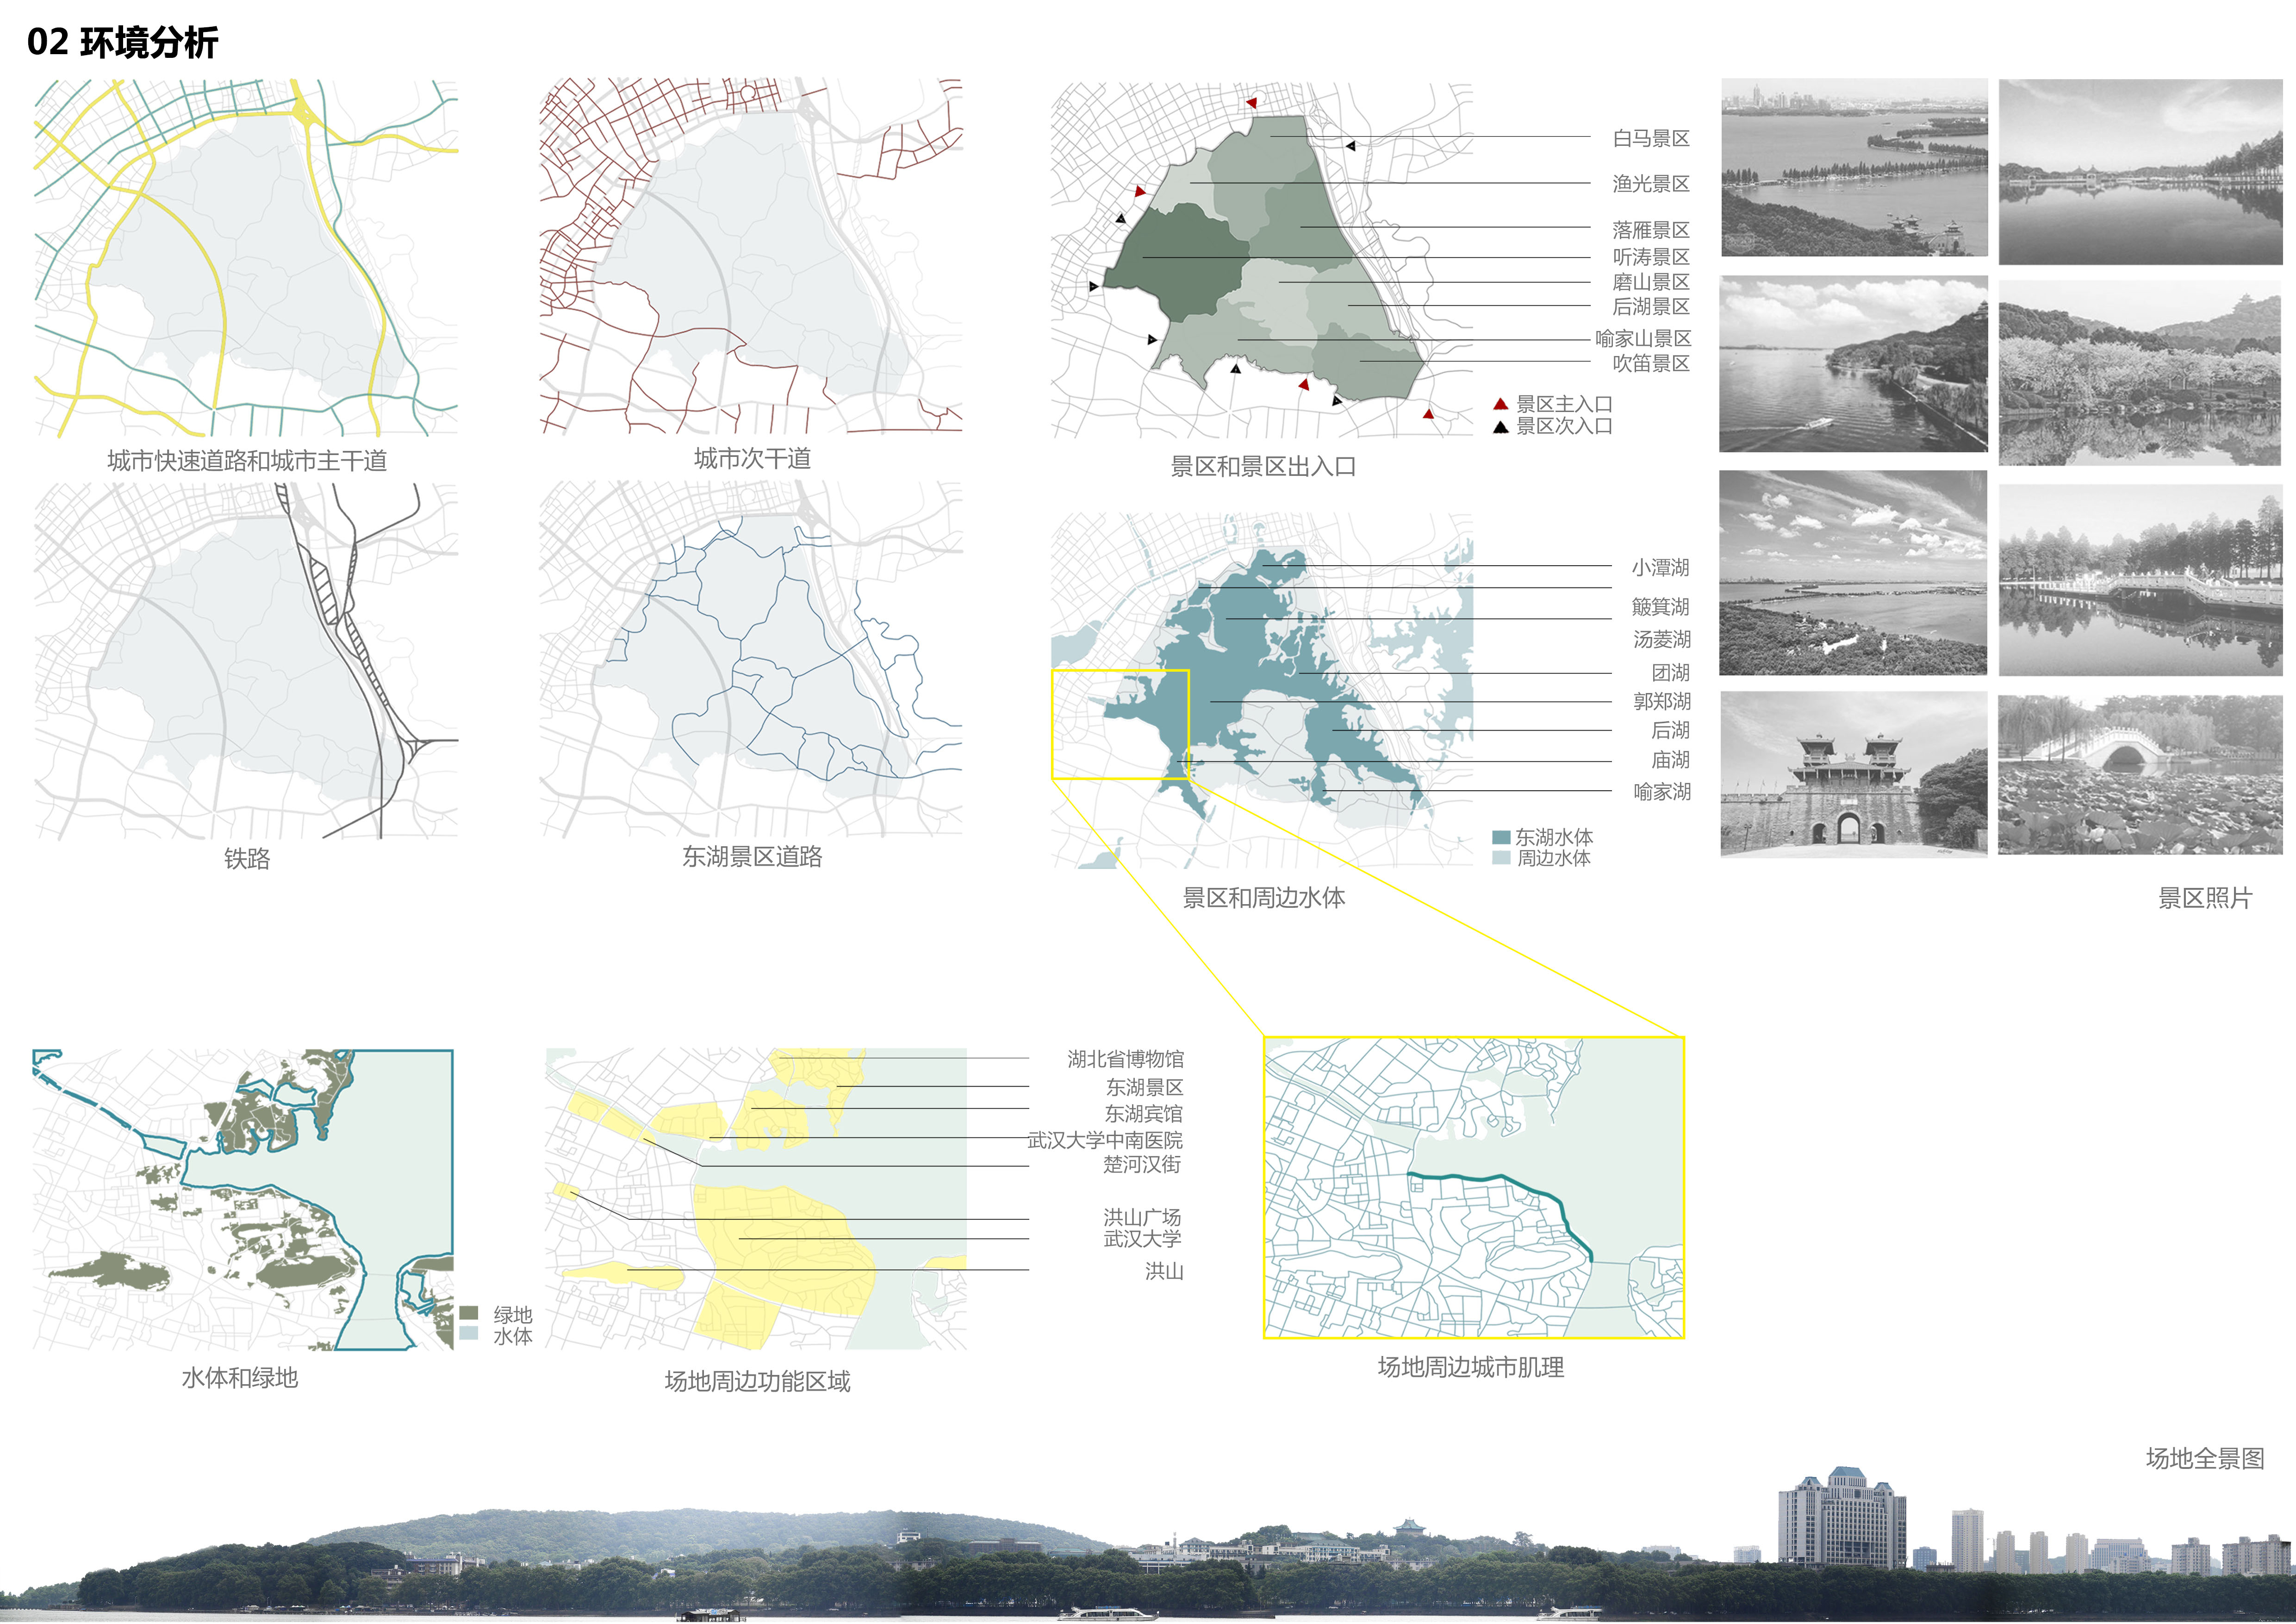Open the green scenic zones map
The width and height of the screenshot is (2296, 1624).
pyautogui.click(x=1262, y=260)
